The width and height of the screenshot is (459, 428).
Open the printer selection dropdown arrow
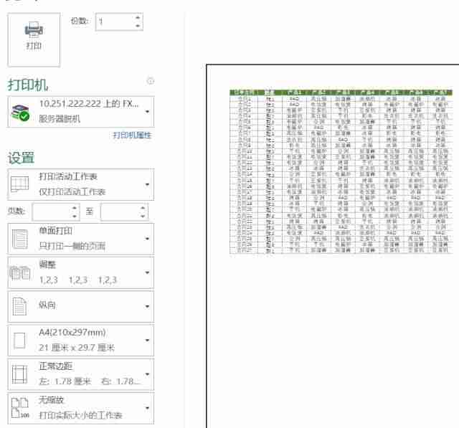coord(147,112)
